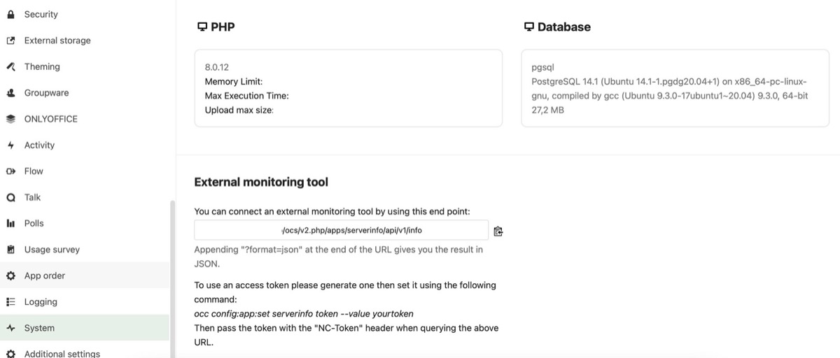The image size is (840, 358).
Task: Click the Talk magnifier-style icon
Action: click(x=10, y=198)
